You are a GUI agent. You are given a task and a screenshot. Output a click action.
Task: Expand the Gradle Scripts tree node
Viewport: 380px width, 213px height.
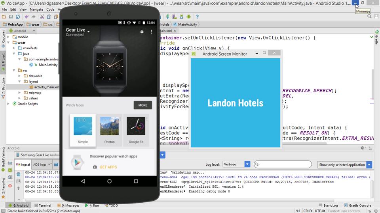(8, 104)
